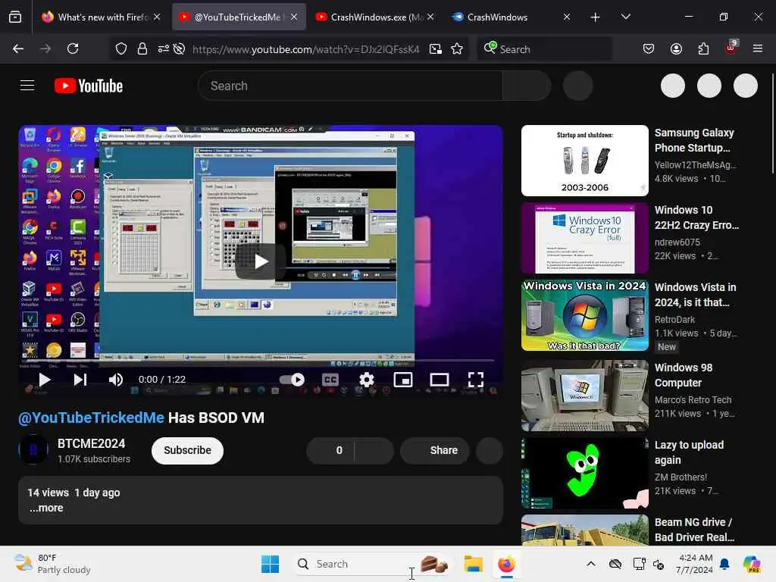Open video settings gear icon
776x582 pixels.
pos(366,380)
